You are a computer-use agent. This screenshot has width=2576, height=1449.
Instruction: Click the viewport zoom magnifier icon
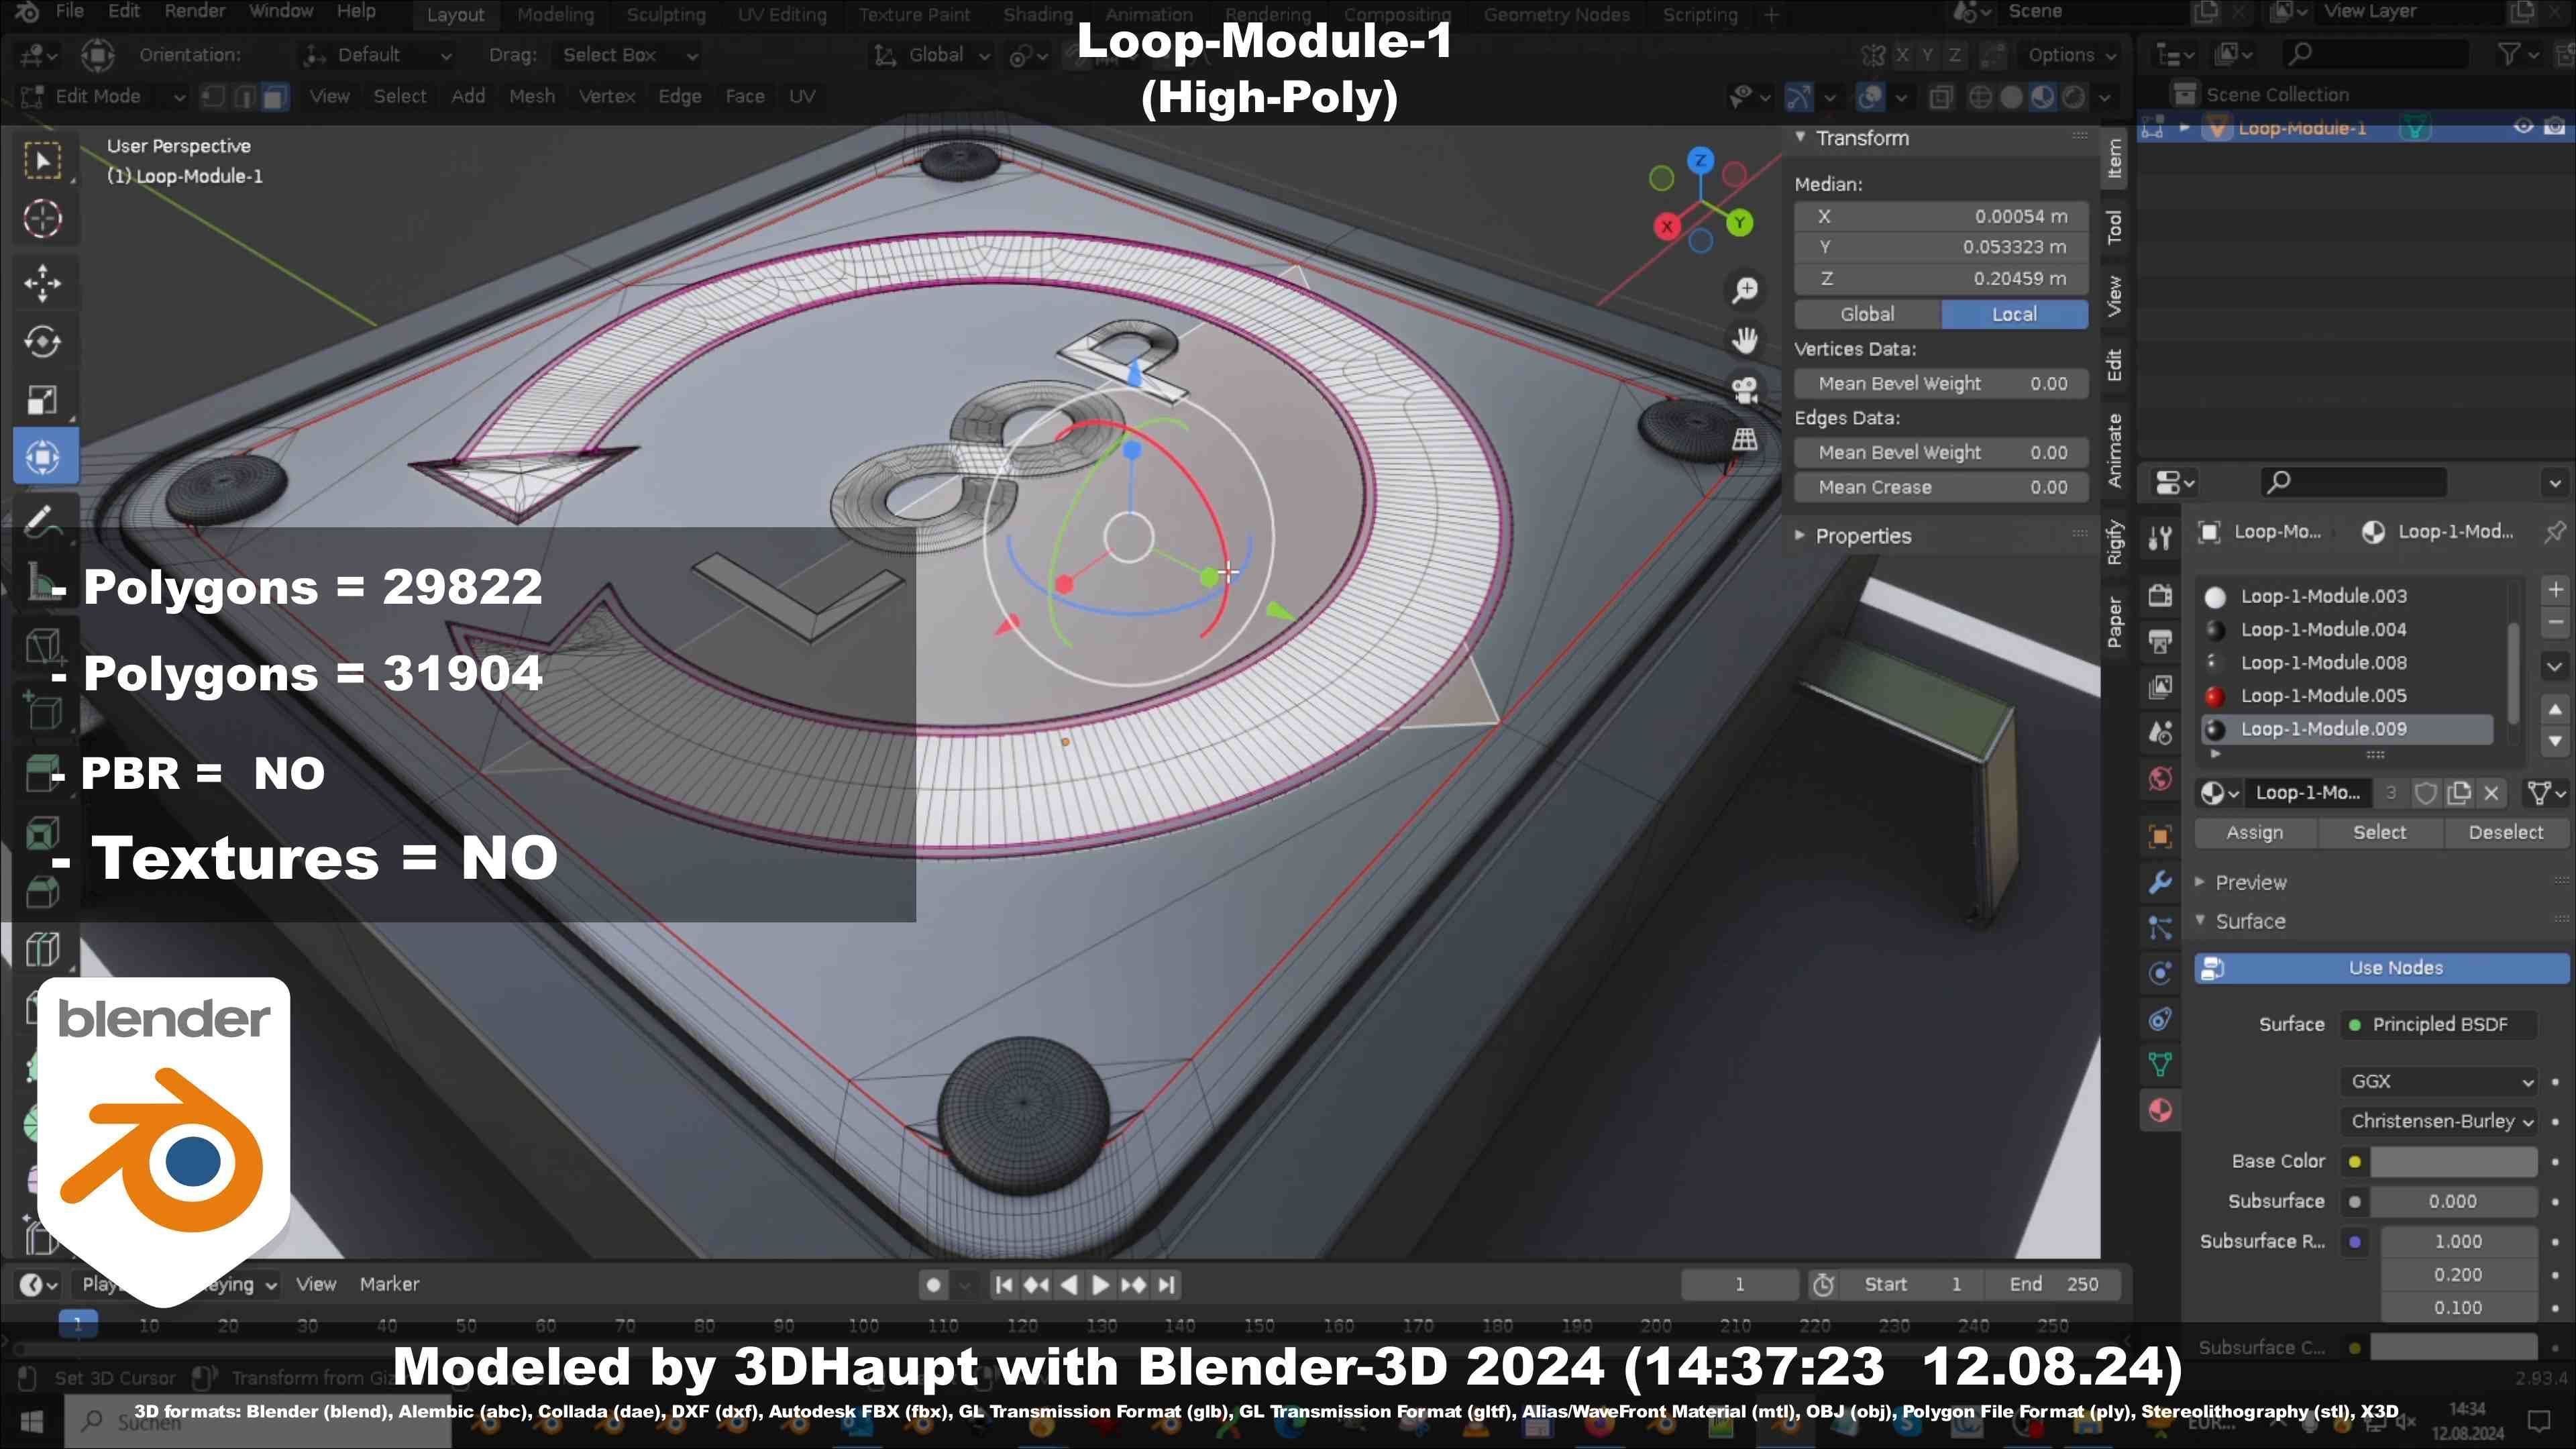pyautogui.click(x=1745, y=290)
